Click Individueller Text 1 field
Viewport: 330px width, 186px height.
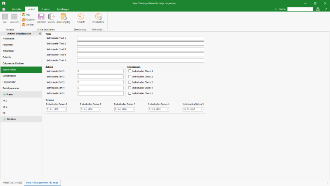[140, 38]
